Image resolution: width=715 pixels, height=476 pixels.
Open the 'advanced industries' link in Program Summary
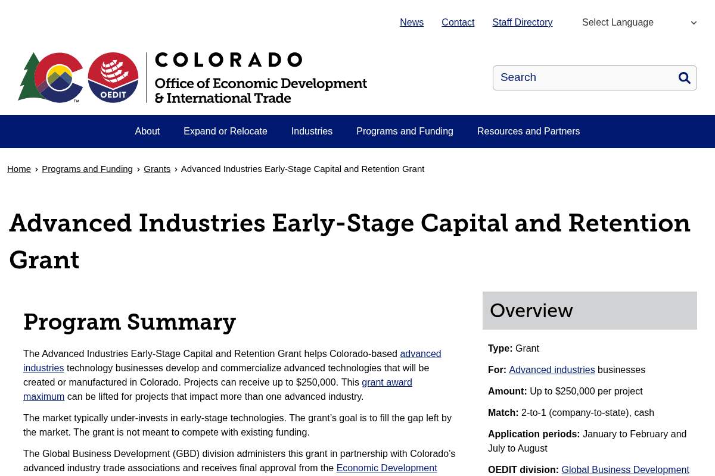point(421,354)
